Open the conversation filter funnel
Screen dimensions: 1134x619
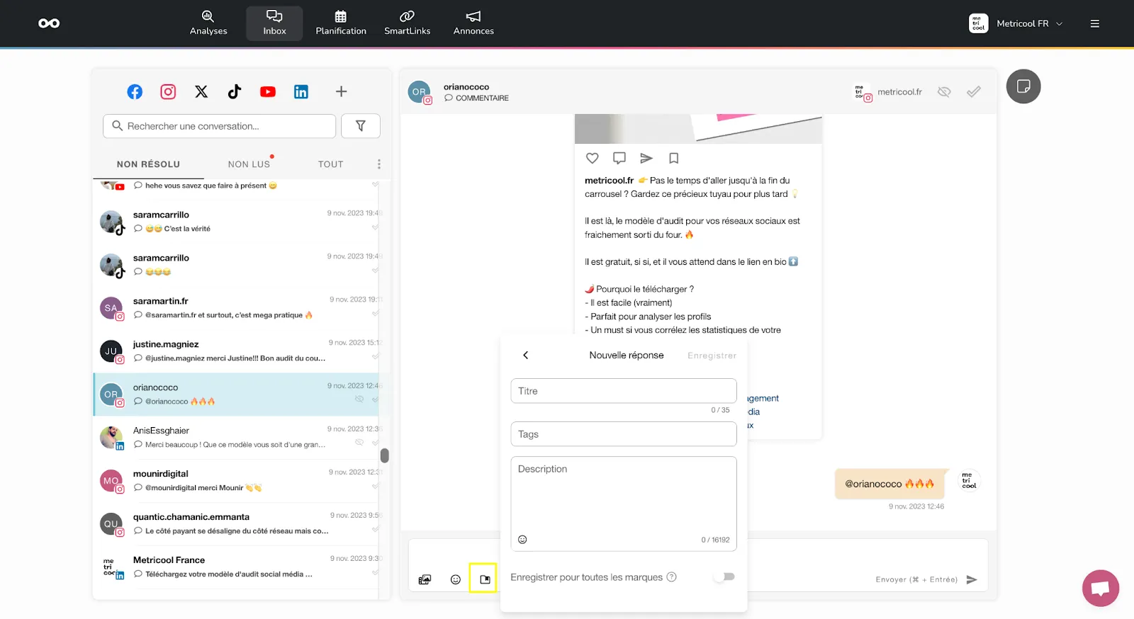[x=360, y=126]
